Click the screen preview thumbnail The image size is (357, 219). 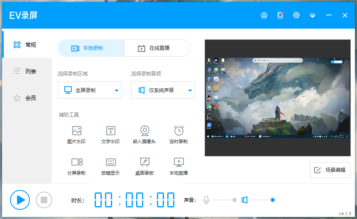(278, 98)
